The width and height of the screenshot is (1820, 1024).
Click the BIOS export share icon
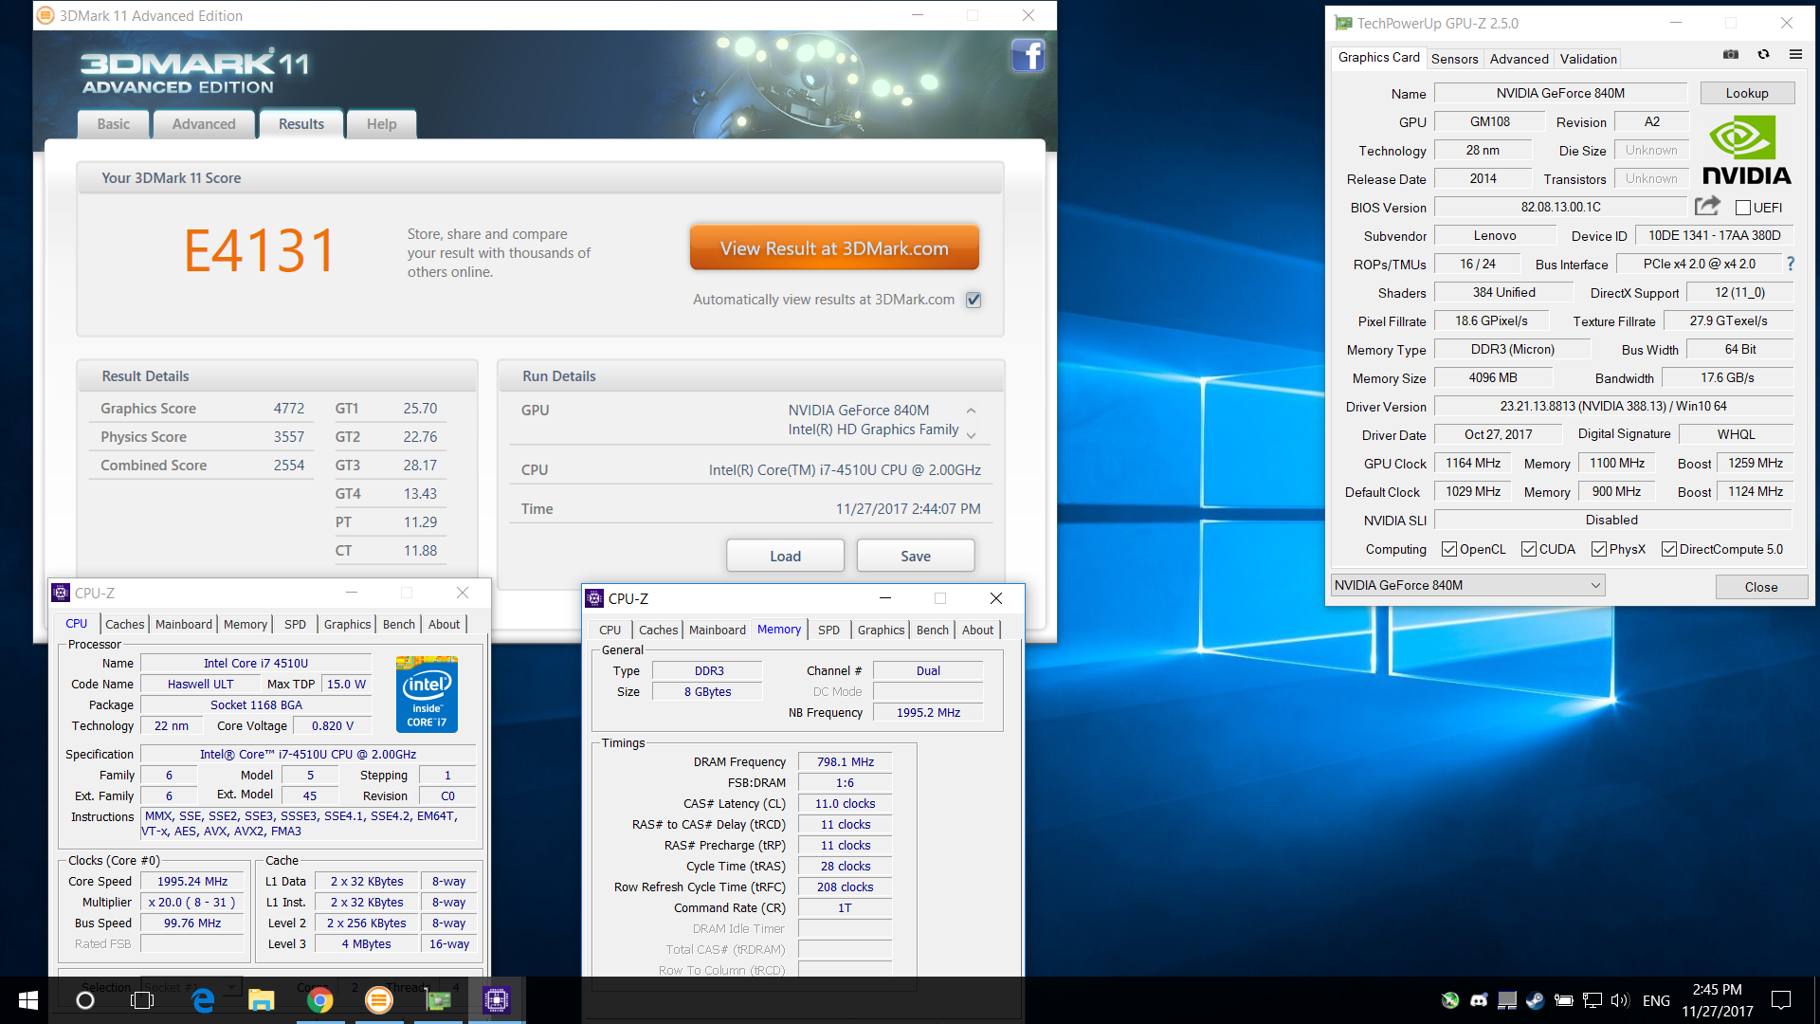click(x=1707, y=206)
